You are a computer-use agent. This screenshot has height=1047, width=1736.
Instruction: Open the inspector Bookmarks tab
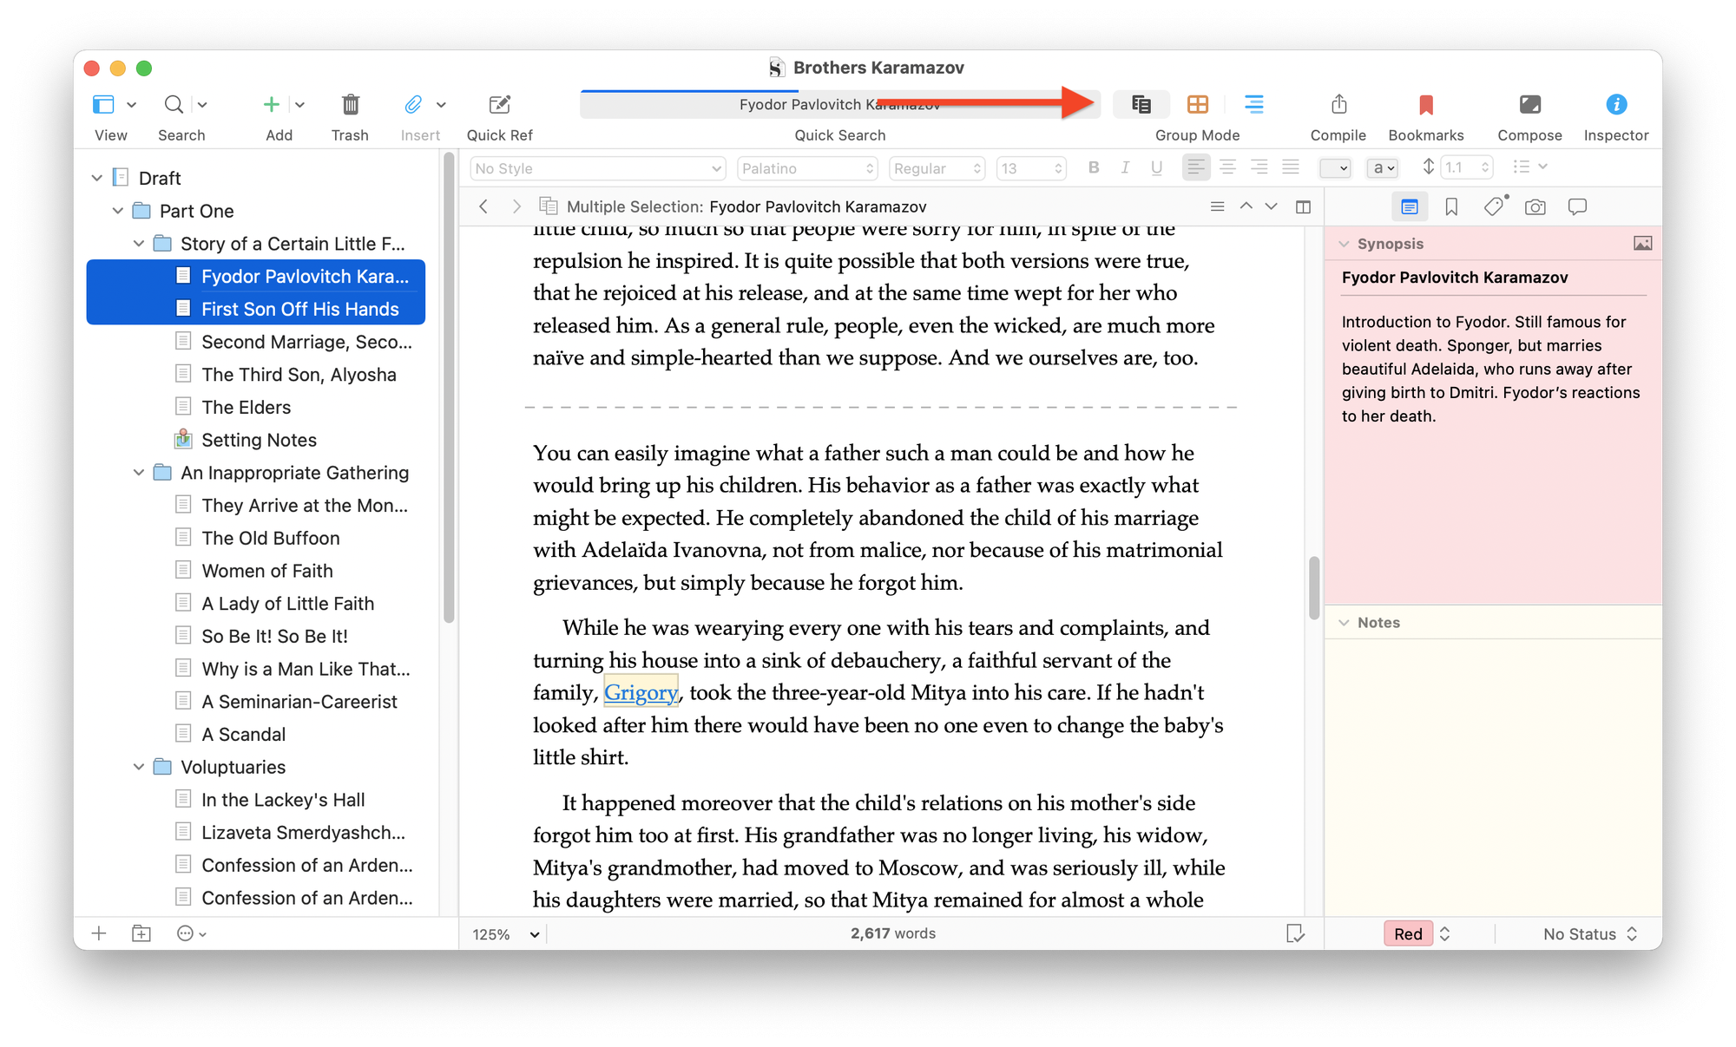pos(1450,206)
